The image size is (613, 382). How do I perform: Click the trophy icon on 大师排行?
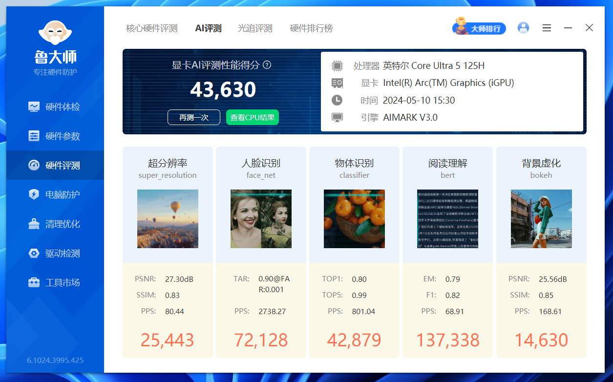[460, 26]
